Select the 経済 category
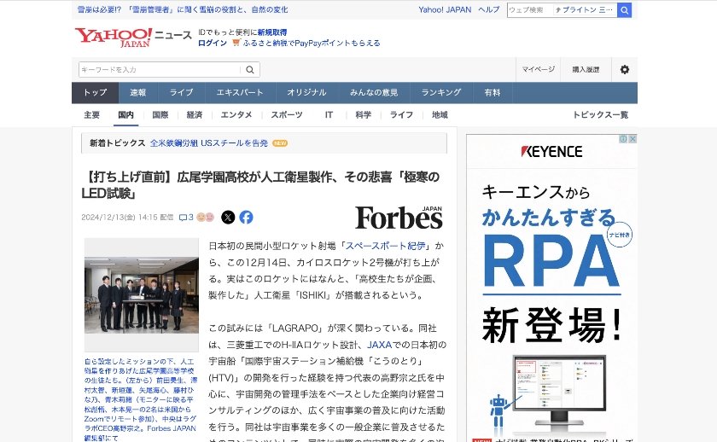 pyautogui.click(x=195, y=115)
